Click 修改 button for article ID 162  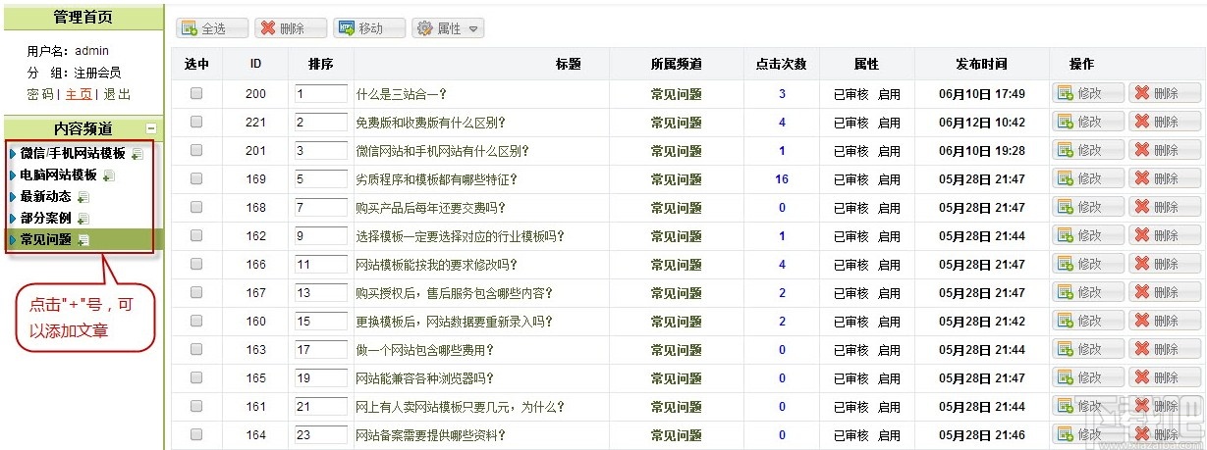click(1088, 236)
